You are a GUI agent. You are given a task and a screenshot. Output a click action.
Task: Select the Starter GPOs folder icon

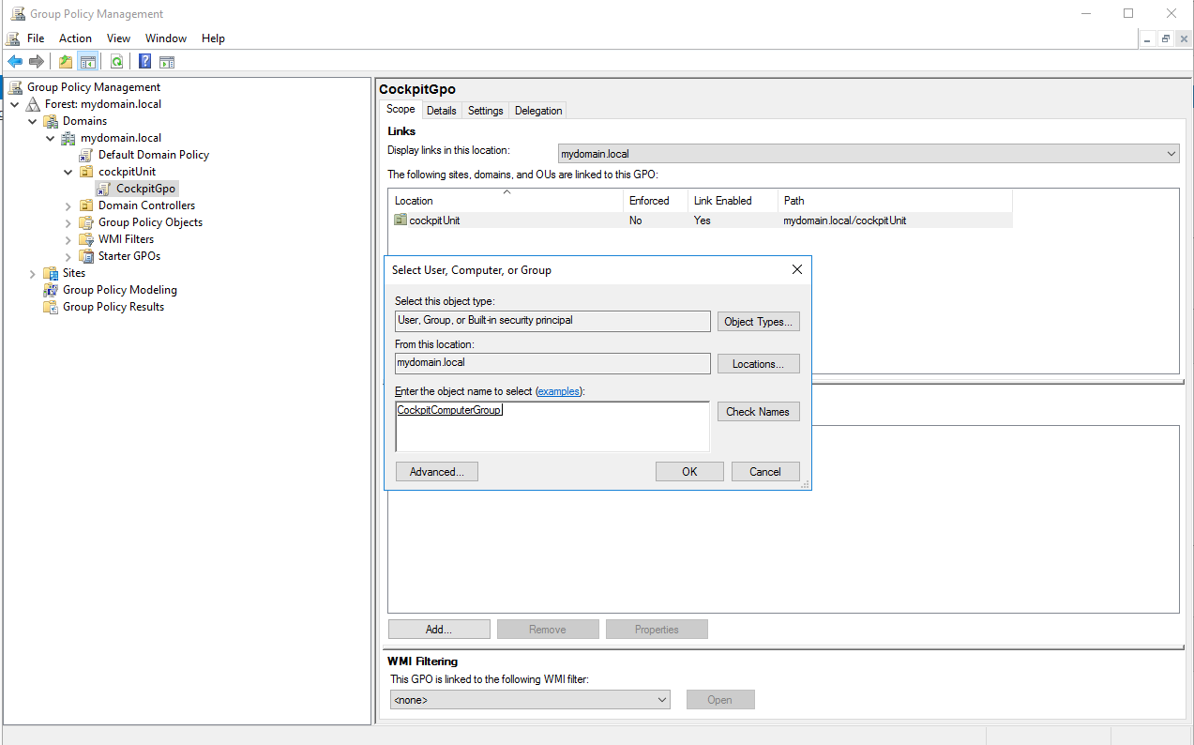point(86,256)
